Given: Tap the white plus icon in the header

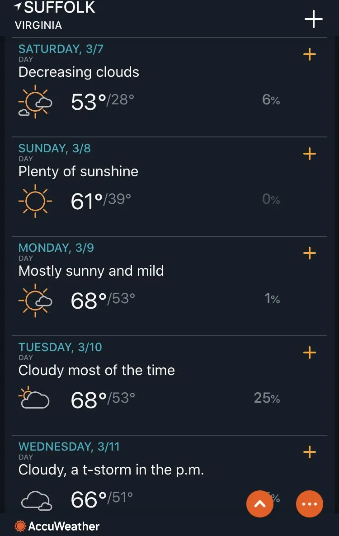Looking at the screenshot, I should (313, 19).
